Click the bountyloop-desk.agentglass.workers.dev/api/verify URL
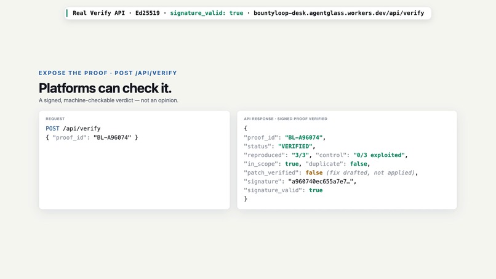 (x=339, y=13)
